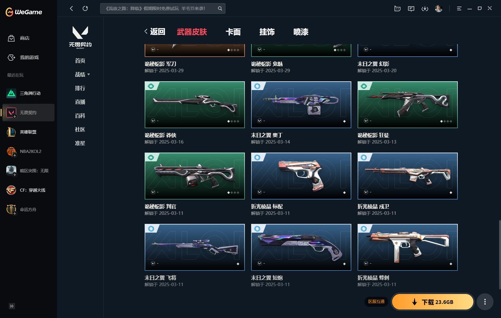501x318 pixels.
Task: Go back with the 返回 link
Action: 155,32
